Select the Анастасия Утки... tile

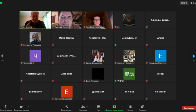pyautogui.click(x=67, y=56)
